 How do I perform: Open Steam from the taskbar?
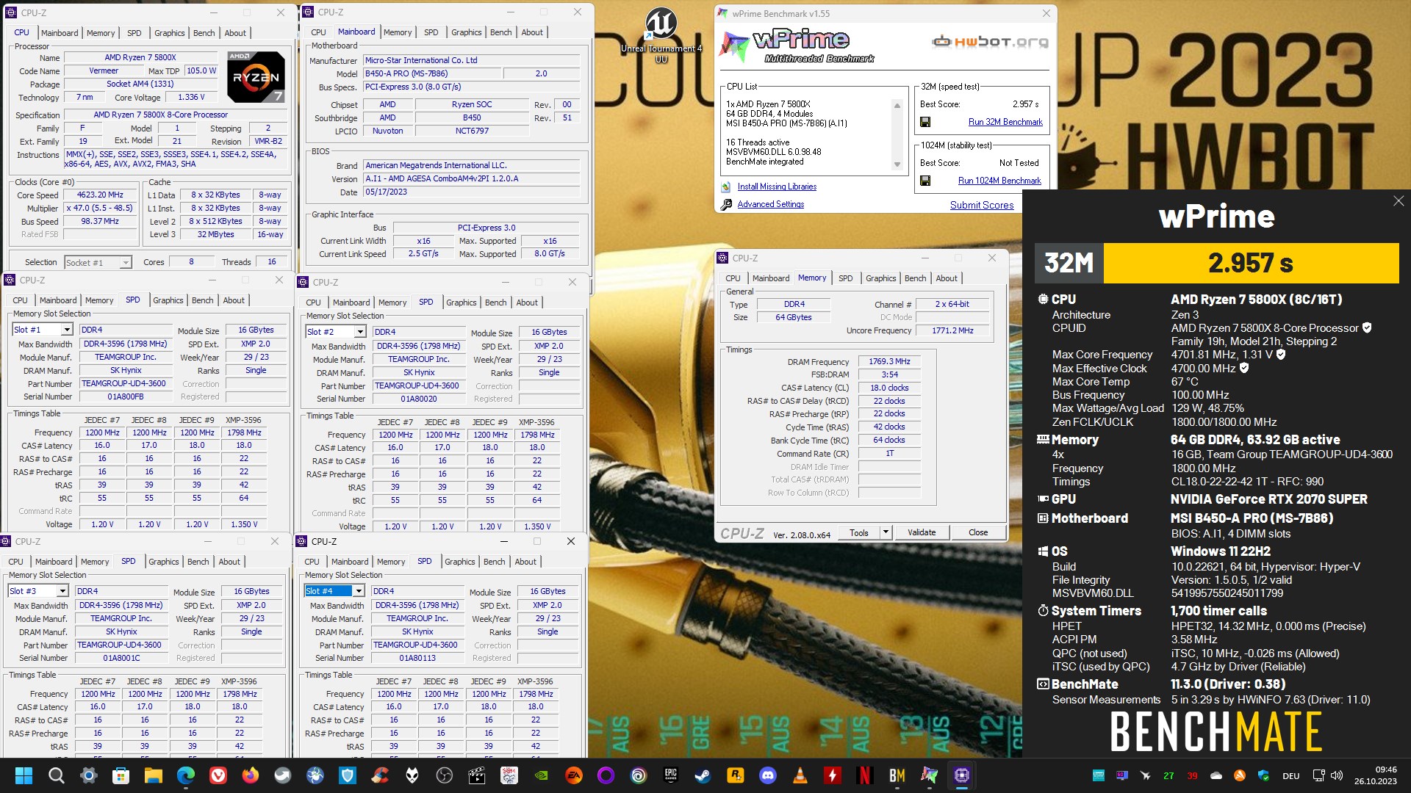[703, 775]
